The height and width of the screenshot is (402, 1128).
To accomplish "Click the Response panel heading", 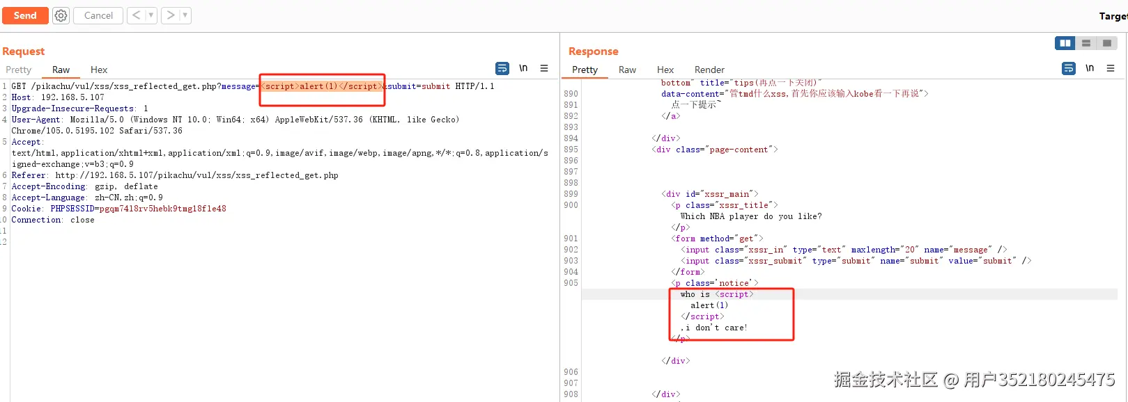I will [x=593, y=51].
